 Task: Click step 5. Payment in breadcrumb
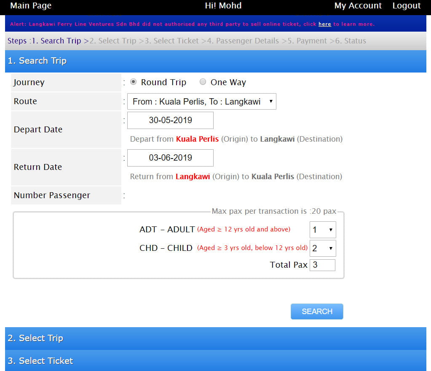[307, 41]
